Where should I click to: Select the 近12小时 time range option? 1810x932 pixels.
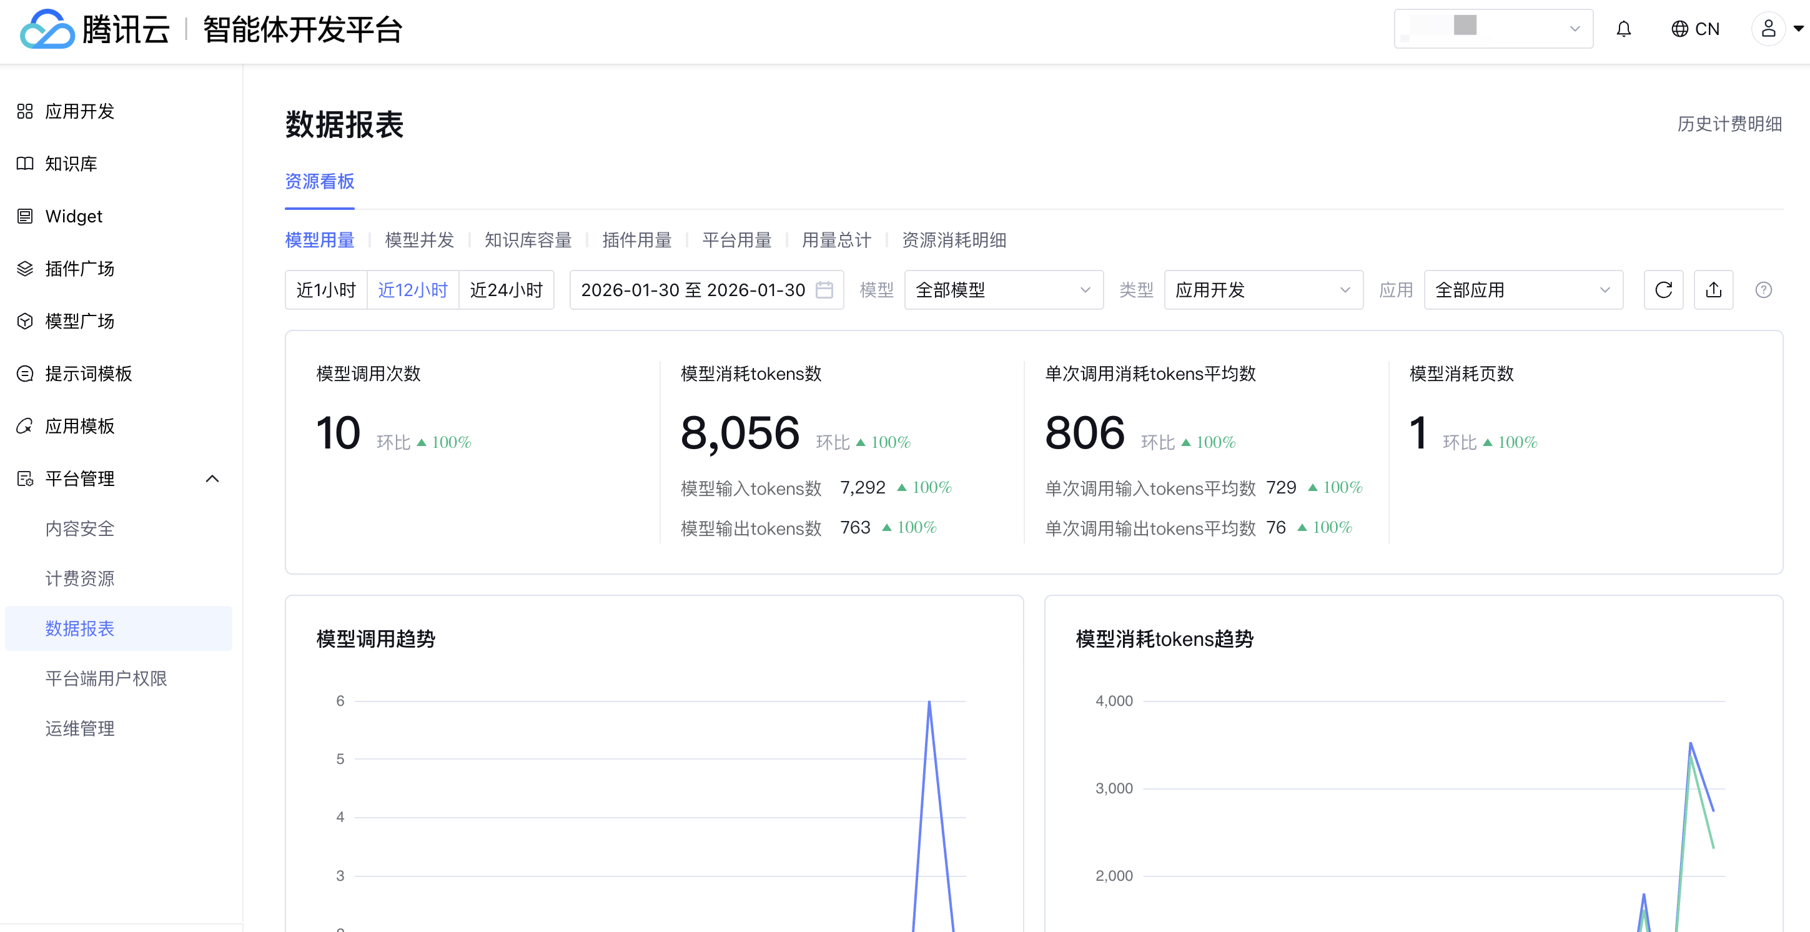[412, 290]
